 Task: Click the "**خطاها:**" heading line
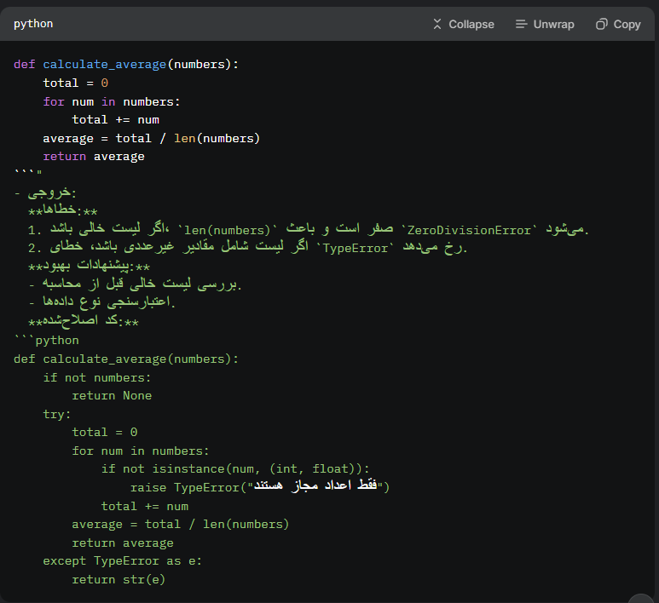click(62, 210)
